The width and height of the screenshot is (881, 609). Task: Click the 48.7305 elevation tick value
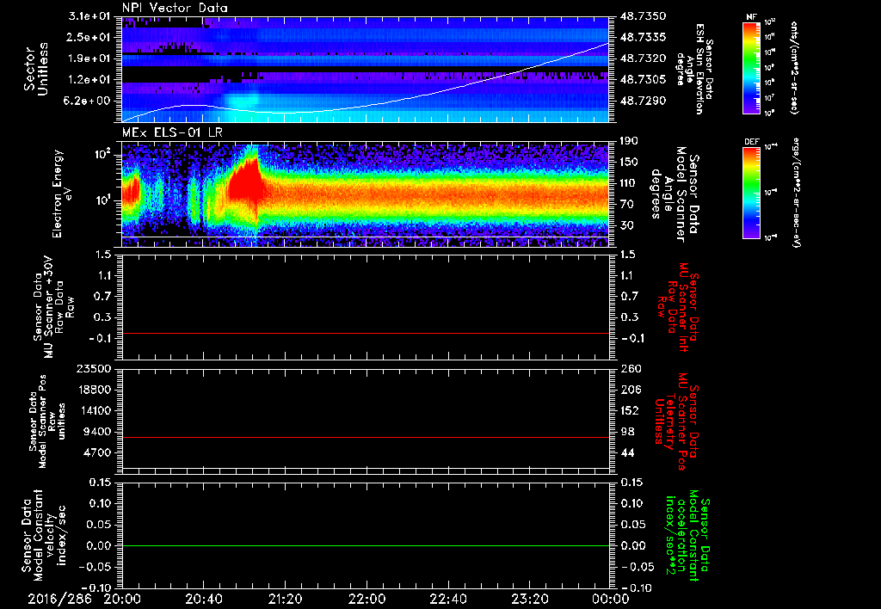[644, 80]
